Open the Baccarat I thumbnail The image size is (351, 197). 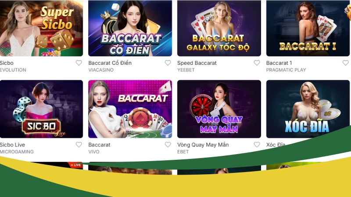(x=308, y=28)
